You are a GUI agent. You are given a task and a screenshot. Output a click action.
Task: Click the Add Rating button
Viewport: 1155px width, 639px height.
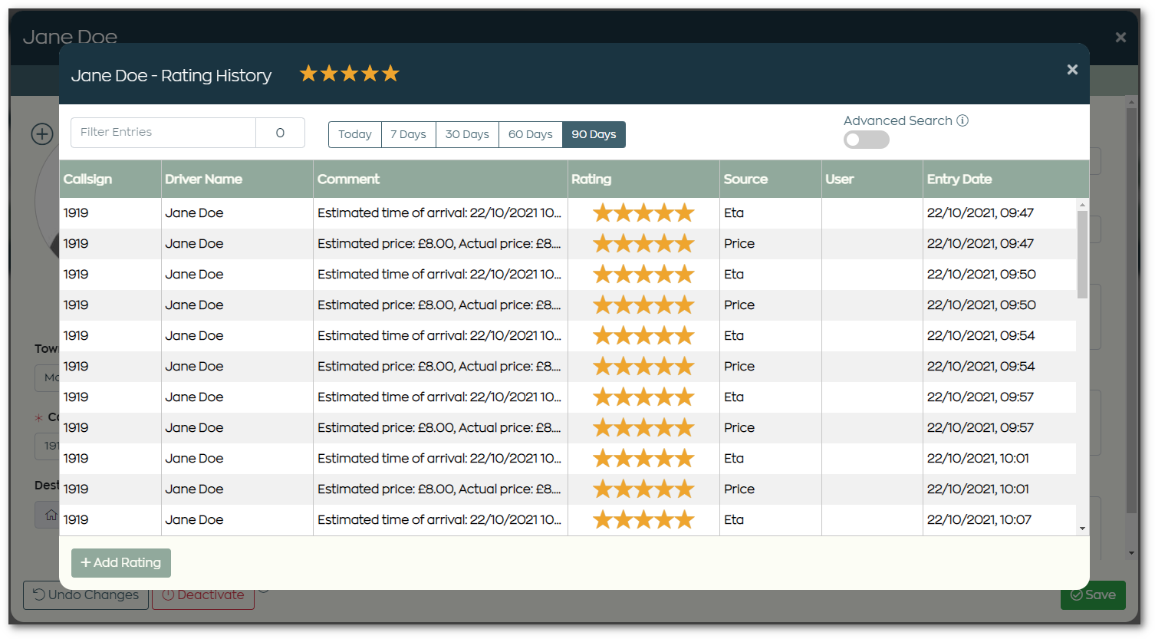point(120,562)
